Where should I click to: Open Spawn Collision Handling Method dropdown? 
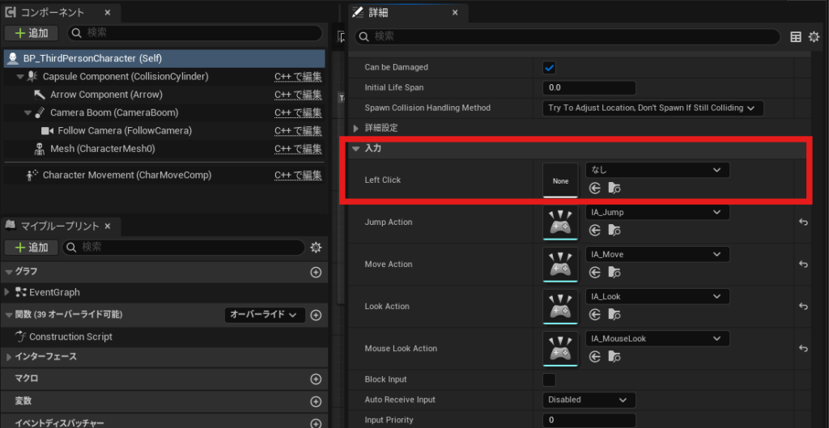(x=652, y=108)
